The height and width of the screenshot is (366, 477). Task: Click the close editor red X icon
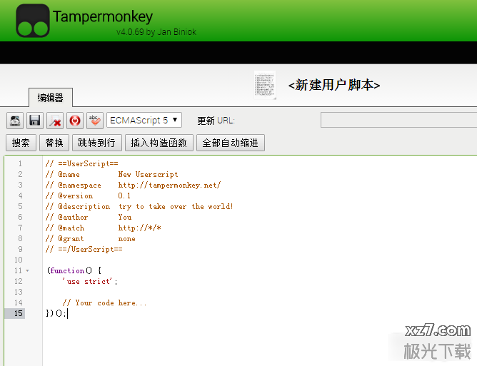(x=55, y=121)
